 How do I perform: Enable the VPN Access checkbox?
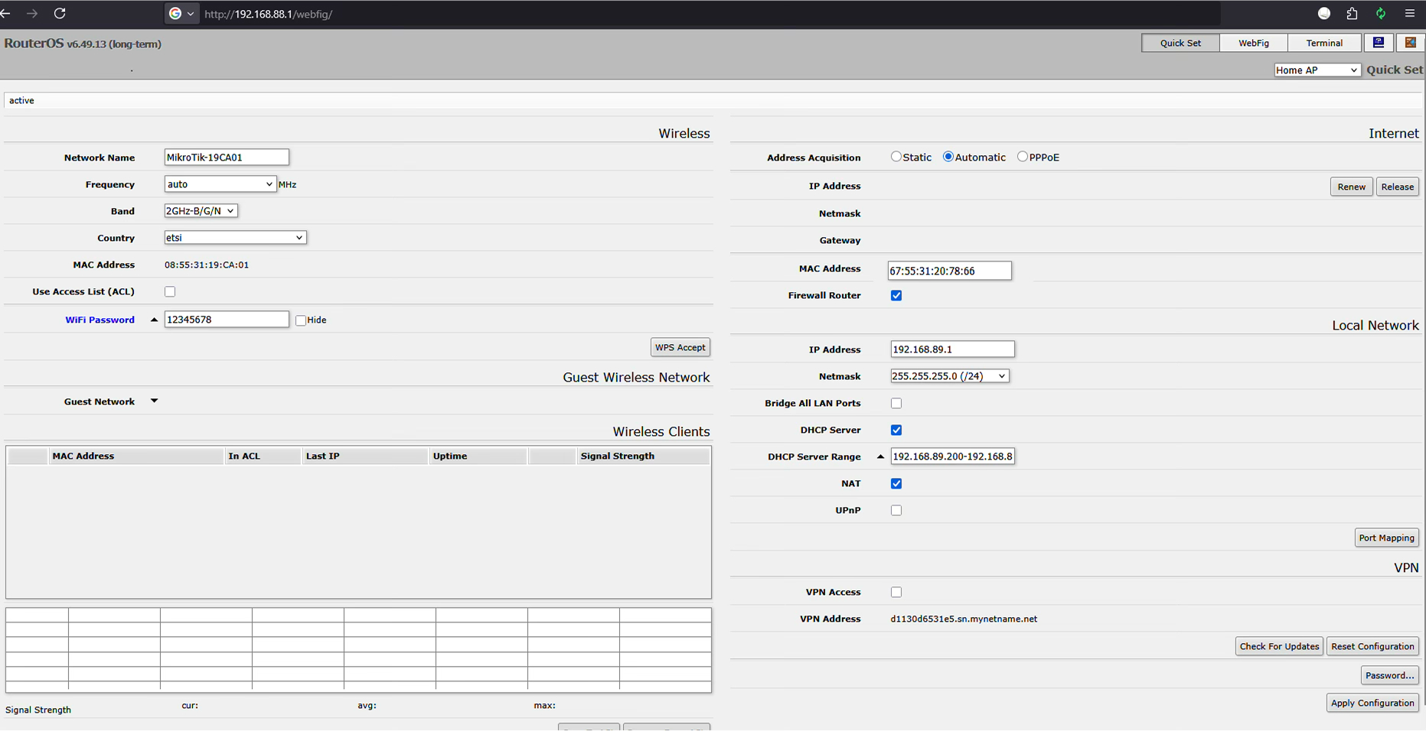[x=896, y=592]
